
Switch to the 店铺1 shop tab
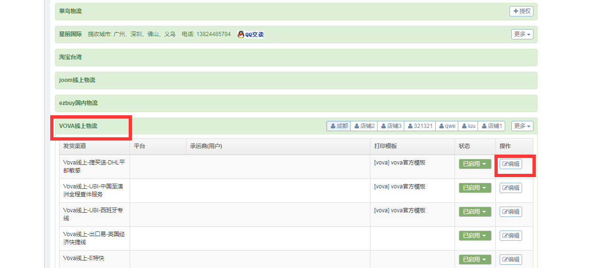pos(492,126)
